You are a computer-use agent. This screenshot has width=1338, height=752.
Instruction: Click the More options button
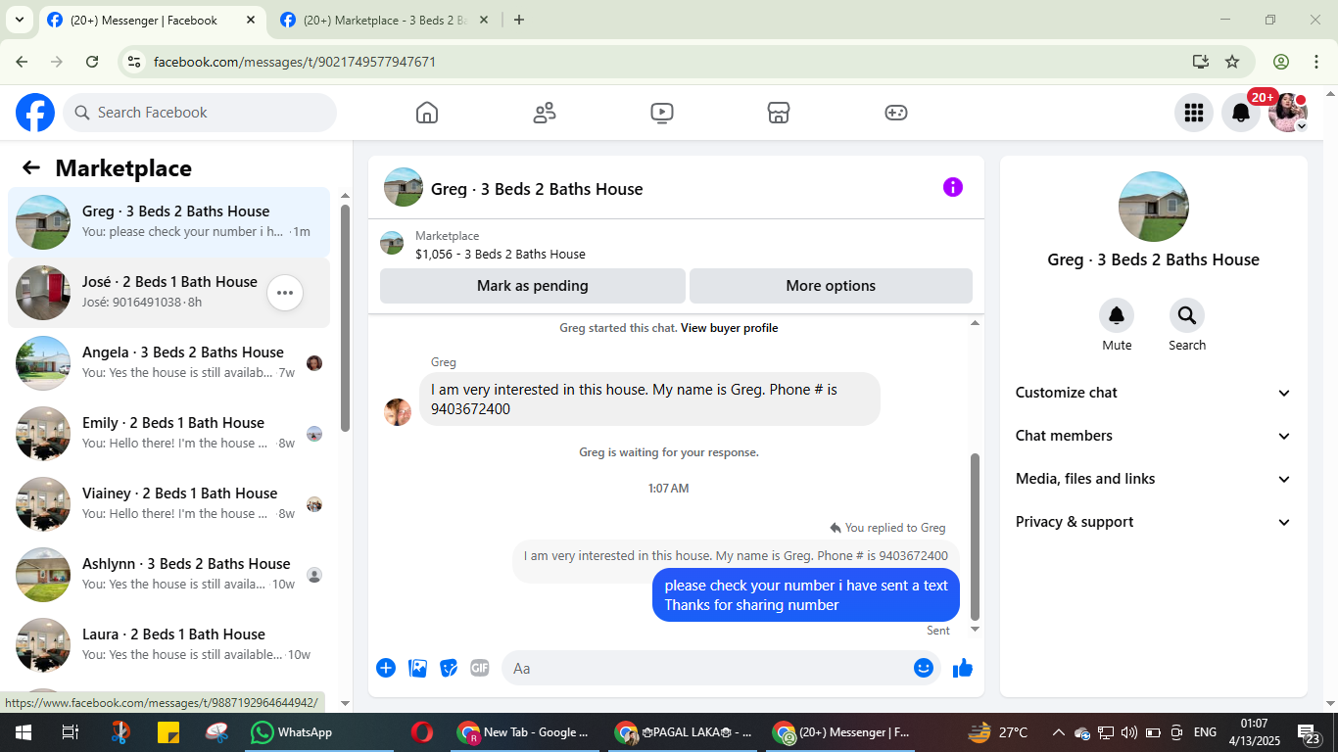point(831,286)
